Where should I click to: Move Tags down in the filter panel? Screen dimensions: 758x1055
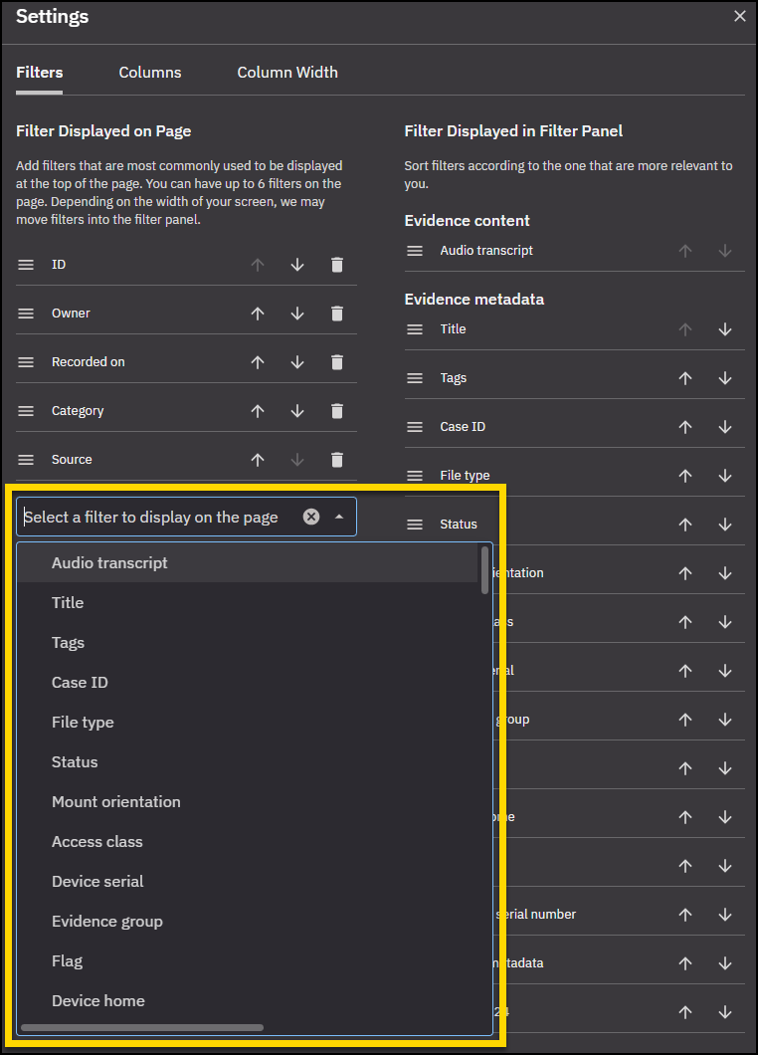tap(725, 377)
